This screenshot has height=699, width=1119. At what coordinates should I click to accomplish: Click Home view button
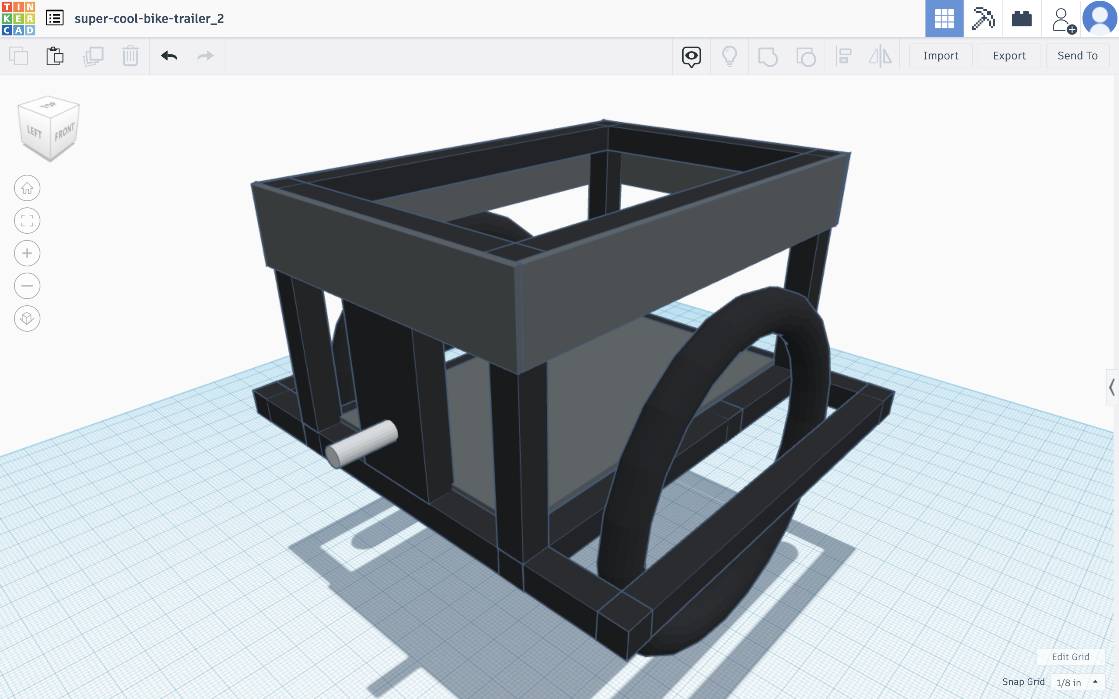(x=27, y=188)
